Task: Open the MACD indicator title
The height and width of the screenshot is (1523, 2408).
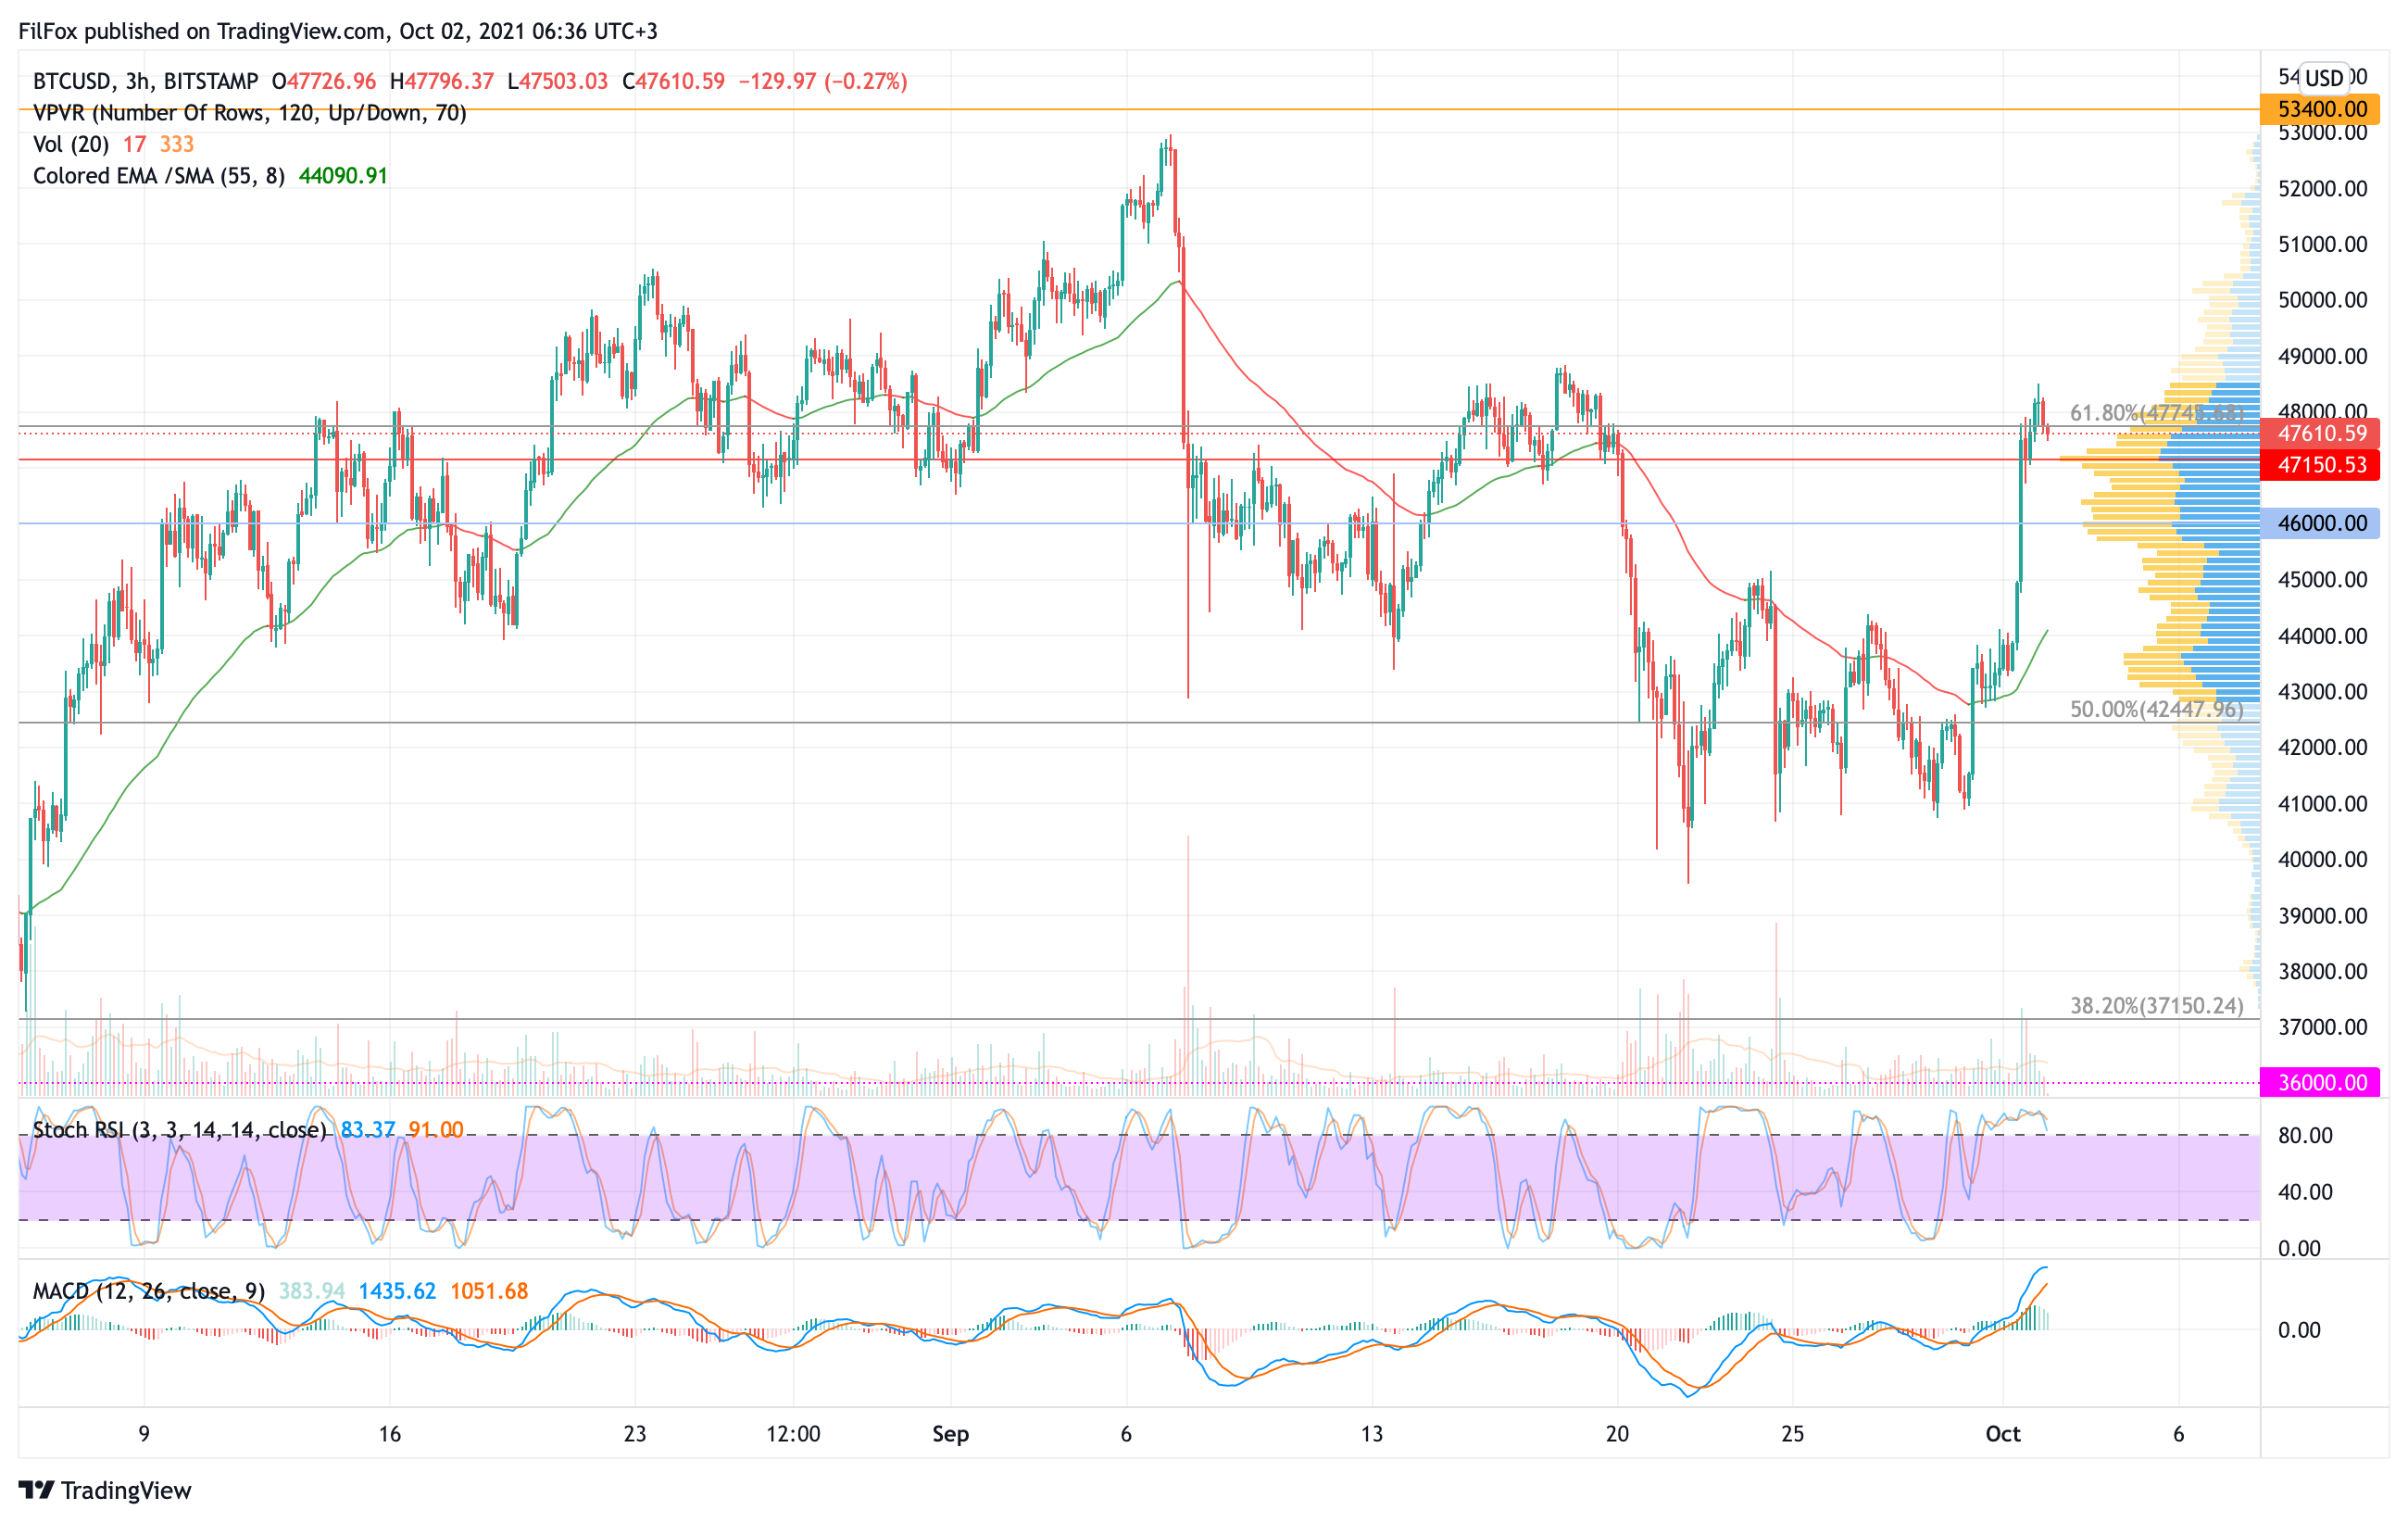Action: (148, 1291)
